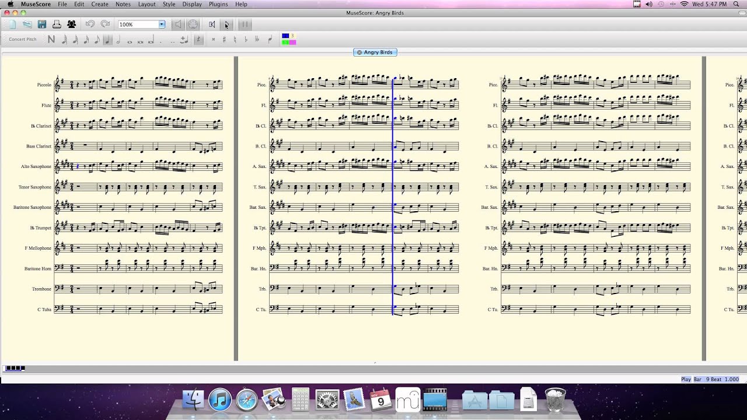Screen dimensions: 747x420
Task: Click the navigator thumbnail at bottom left
Action: 14,368
